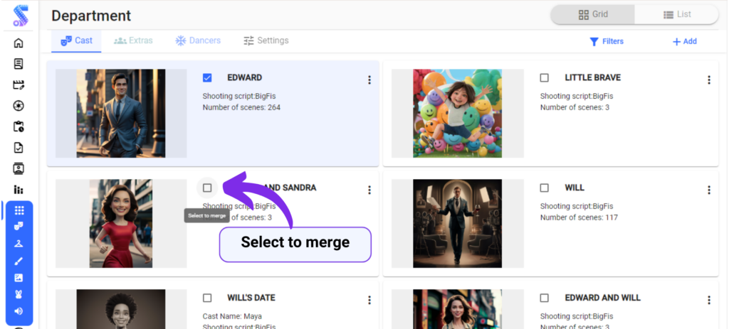Click the sound speaker icon in sidebar
Image resolution: width=729 pixels, height=329 pixels.
pyautogui.click(x=19, y=311)
